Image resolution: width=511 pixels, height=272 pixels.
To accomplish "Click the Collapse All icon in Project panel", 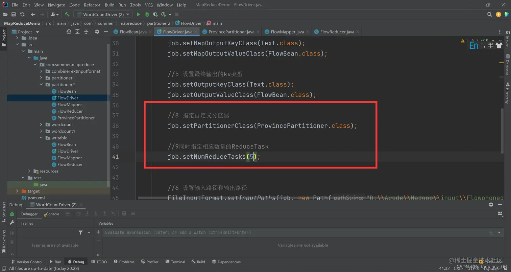I will pos(86,31).
